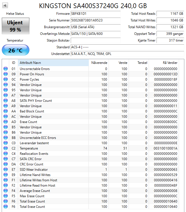Click the 26 °C temperature button
This screenshot has width=186, height=212.
coord(16,50)
